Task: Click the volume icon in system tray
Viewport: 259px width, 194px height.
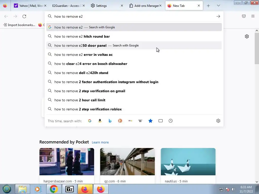Action: (233, 189)
